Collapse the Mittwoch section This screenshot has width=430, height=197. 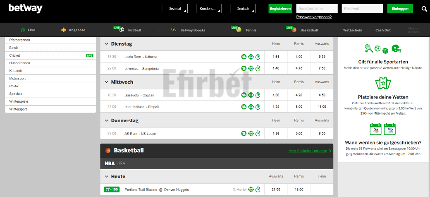pos(106,82)
